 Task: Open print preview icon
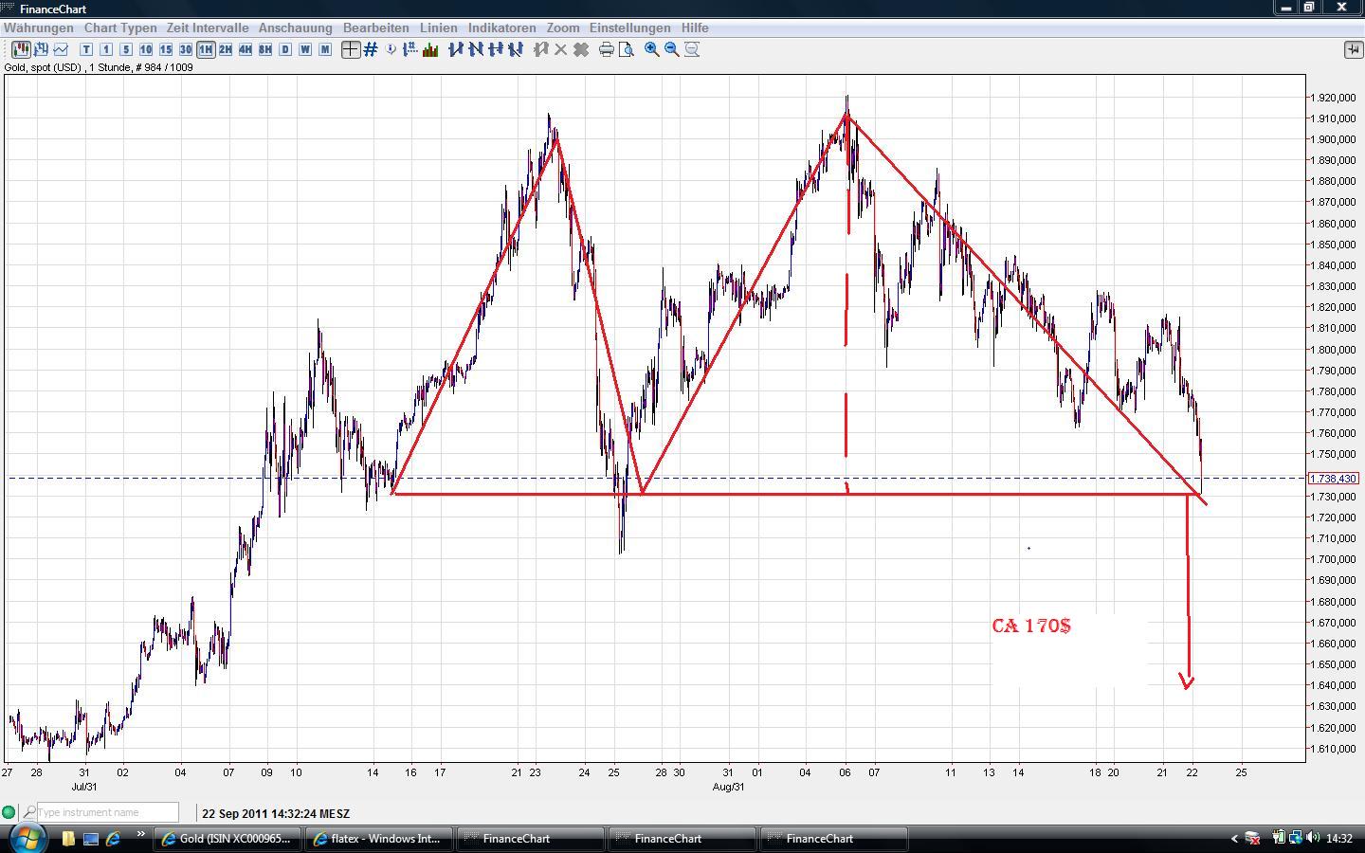627,49
